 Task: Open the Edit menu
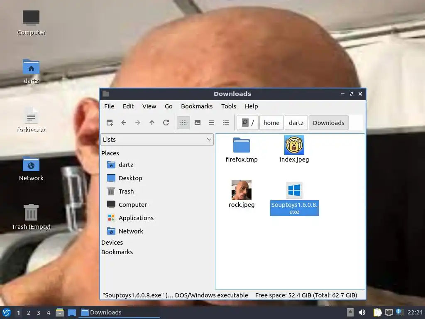pos(128,106)
